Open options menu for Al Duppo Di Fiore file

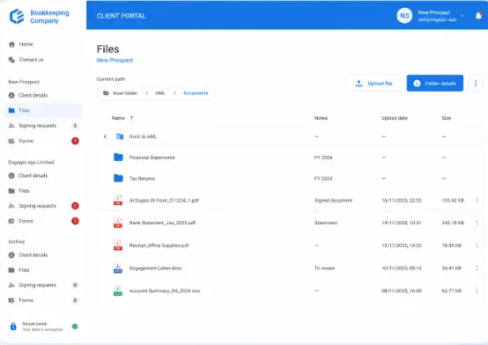tap(477, 201)
